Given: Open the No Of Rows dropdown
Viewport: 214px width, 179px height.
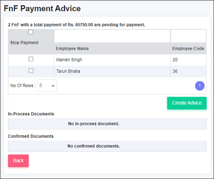Looking at the screenshot, I should pyautogui.click(x=47, y=86).
